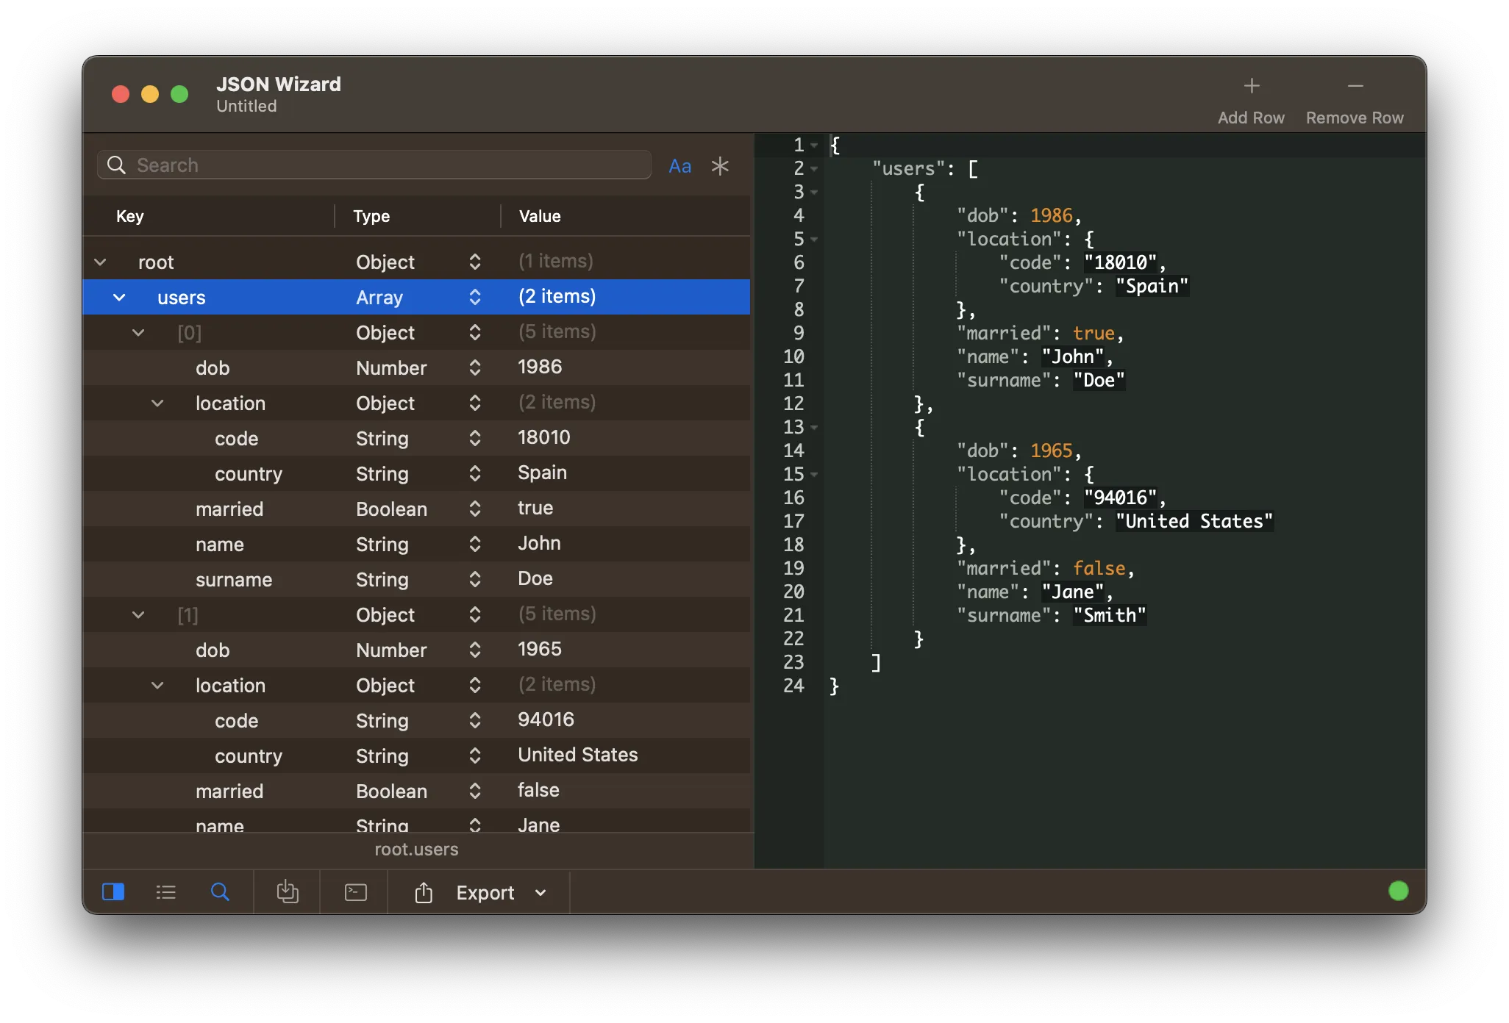Click the Add Row plus icon
This screenshot has height=1023, width=1509.
click(1251, 87)
